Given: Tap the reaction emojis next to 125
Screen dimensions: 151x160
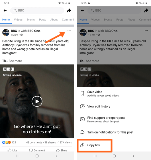Looking at the screenshot, I should coord(7,142).
